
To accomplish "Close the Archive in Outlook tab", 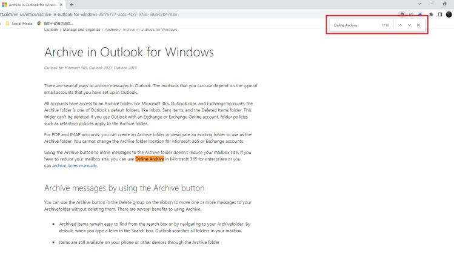I will coord(62,4).
